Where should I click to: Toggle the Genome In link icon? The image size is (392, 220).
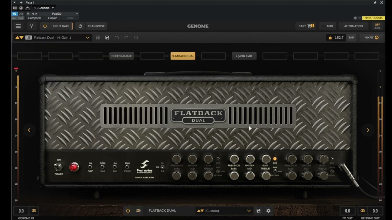pos(34,211)
